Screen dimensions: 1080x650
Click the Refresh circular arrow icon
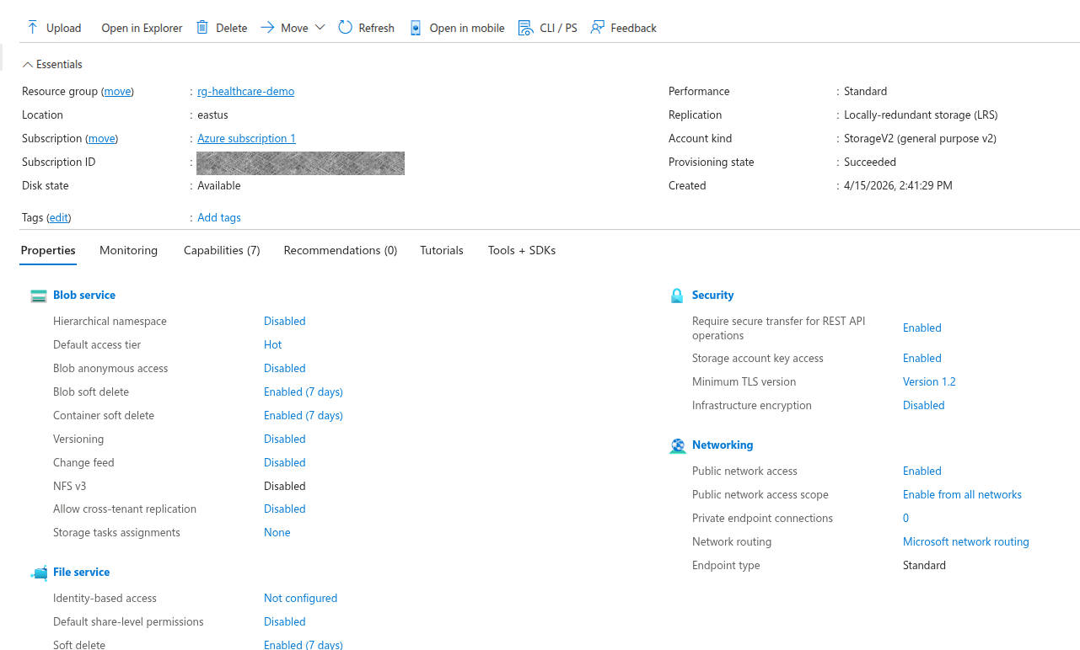[345, 28]
